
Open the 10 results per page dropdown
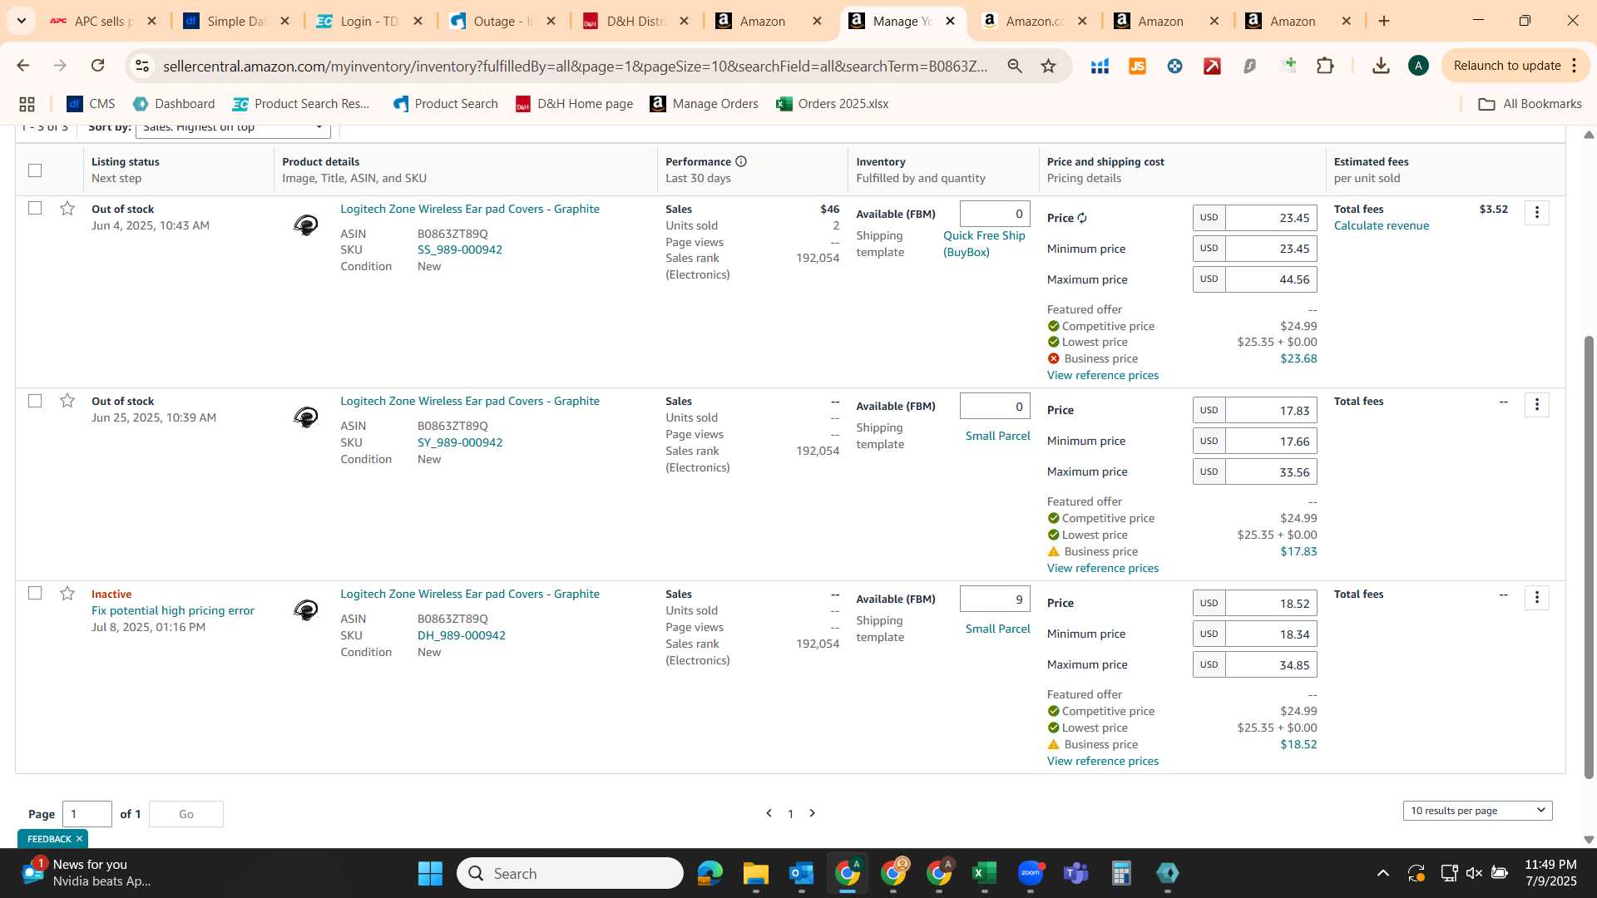(x=1477, y=811)
